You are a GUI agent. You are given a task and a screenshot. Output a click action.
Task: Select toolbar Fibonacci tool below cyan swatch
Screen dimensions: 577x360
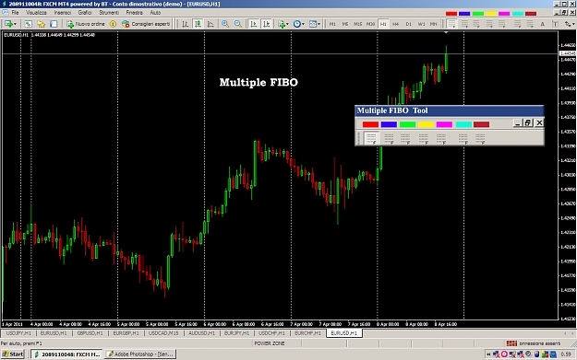pyautogui.click(x=517, y=24)
